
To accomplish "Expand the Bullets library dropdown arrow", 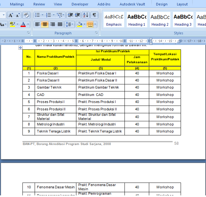I will 42,15.
